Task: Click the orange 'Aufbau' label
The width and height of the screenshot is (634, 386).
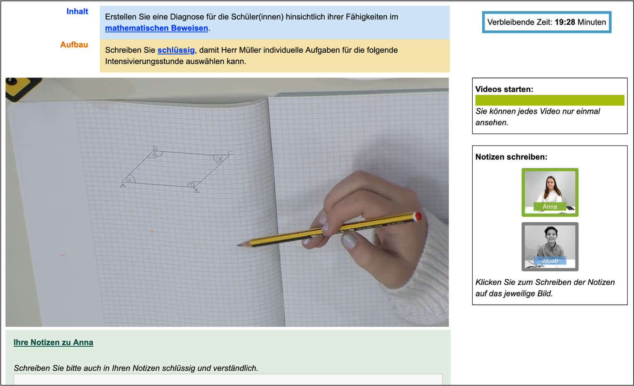Action: 74,45
